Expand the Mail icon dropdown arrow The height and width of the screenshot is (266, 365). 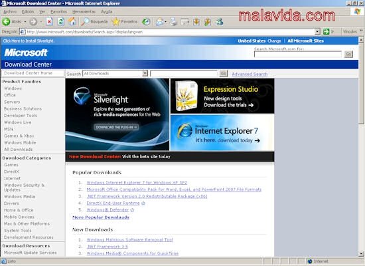pos(165,22)
